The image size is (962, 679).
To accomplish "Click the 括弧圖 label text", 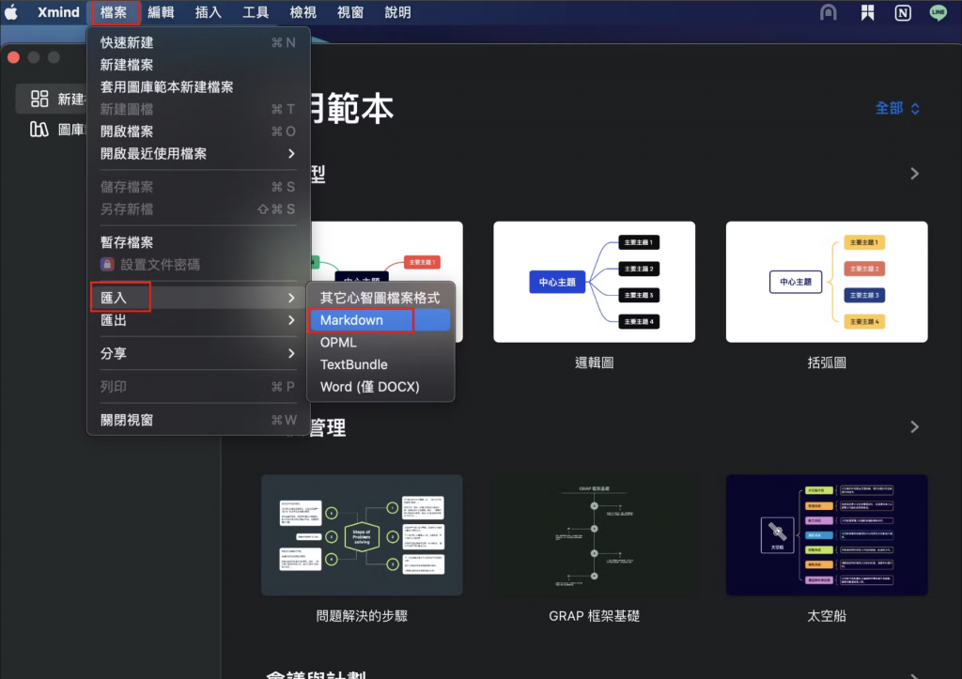I will (827, 363).
